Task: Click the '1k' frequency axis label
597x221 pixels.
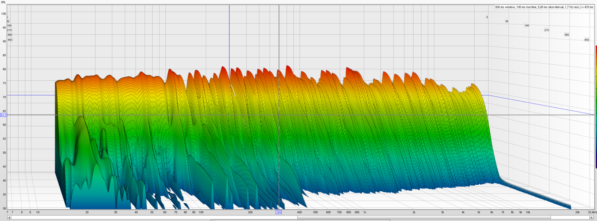Action: point(365,212)
